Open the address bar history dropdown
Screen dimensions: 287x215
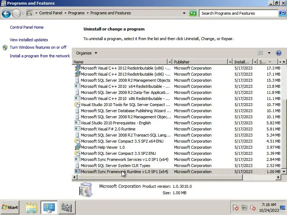click(184, 13)
